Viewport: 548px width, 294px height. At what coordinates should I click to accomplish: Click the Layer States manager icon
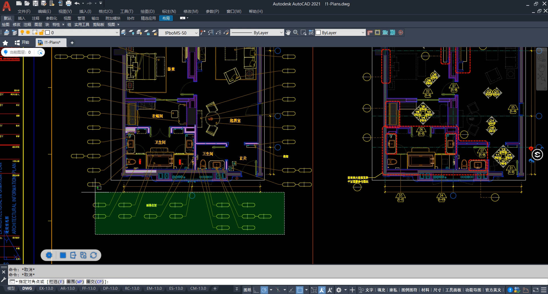(x=14, y=33)
